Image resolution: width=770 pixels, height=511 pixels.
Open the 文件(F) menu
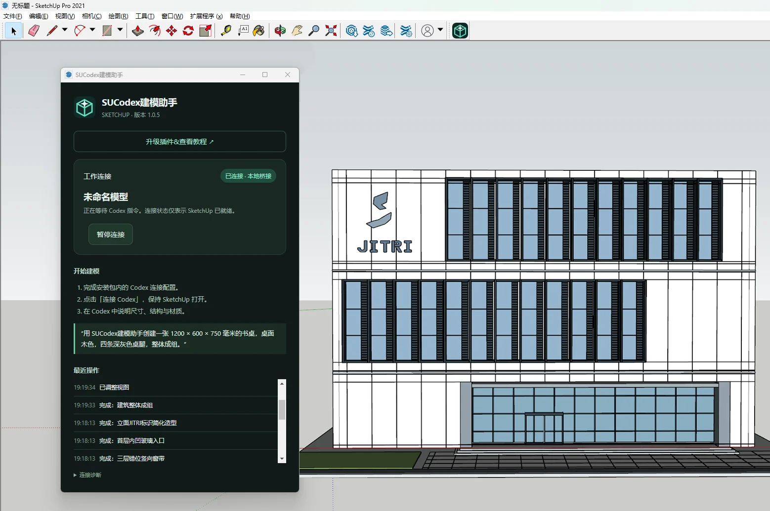pyautogui.click(x=13, y=16)
